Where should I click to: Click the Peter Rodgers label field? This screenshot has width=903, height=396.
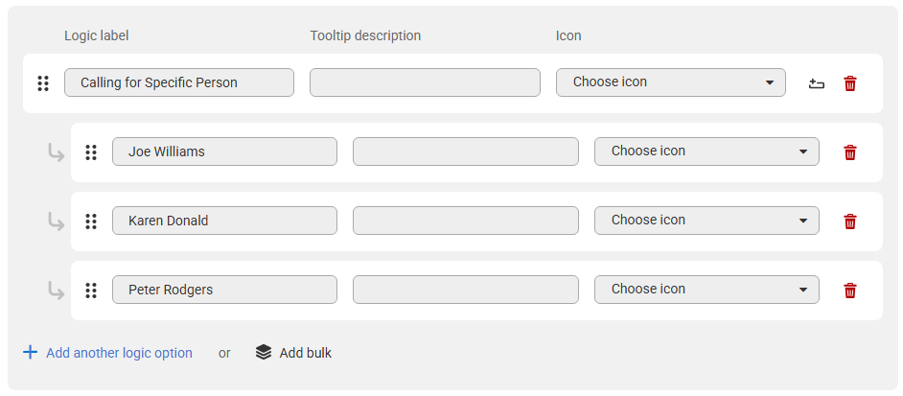pyautogui.click(x=224, y=290)
